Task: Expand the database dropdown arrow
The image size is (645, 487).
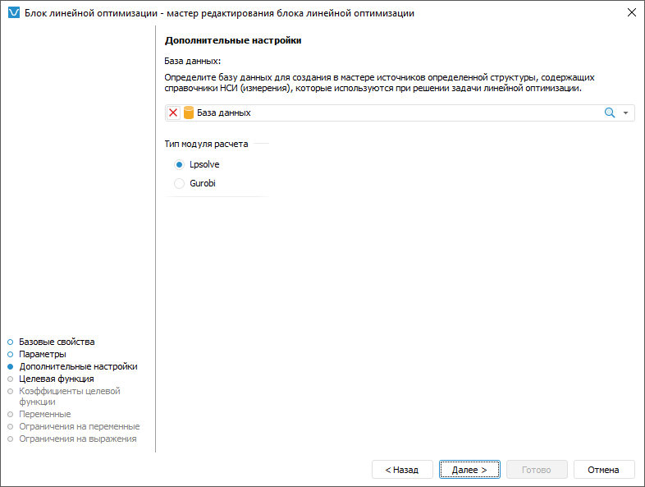Action: (626, 113)
